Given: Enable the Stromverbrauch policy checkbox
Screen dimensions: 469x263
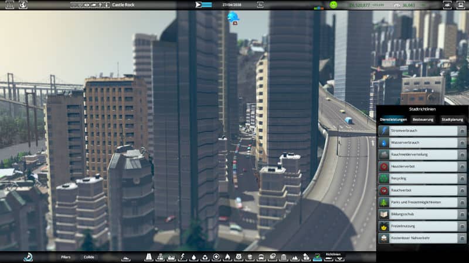Looking at the screenshot, I should [462, 131].
